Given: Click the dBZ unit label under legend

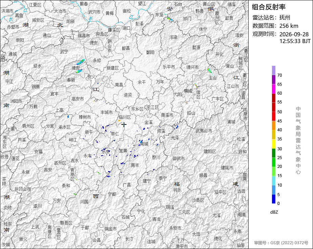Looking at the screenshot, I should click(x=274, y=212).
